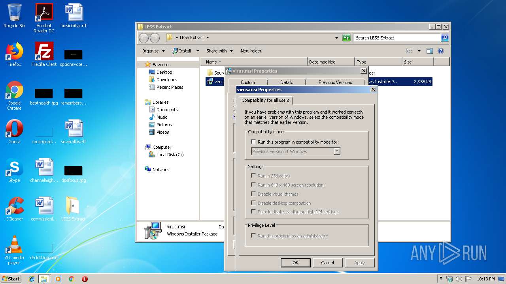This screenshot has height=284, width=506.
Task: Toggle Run in 256 colors checkbox
Action: tap(253, 176)
